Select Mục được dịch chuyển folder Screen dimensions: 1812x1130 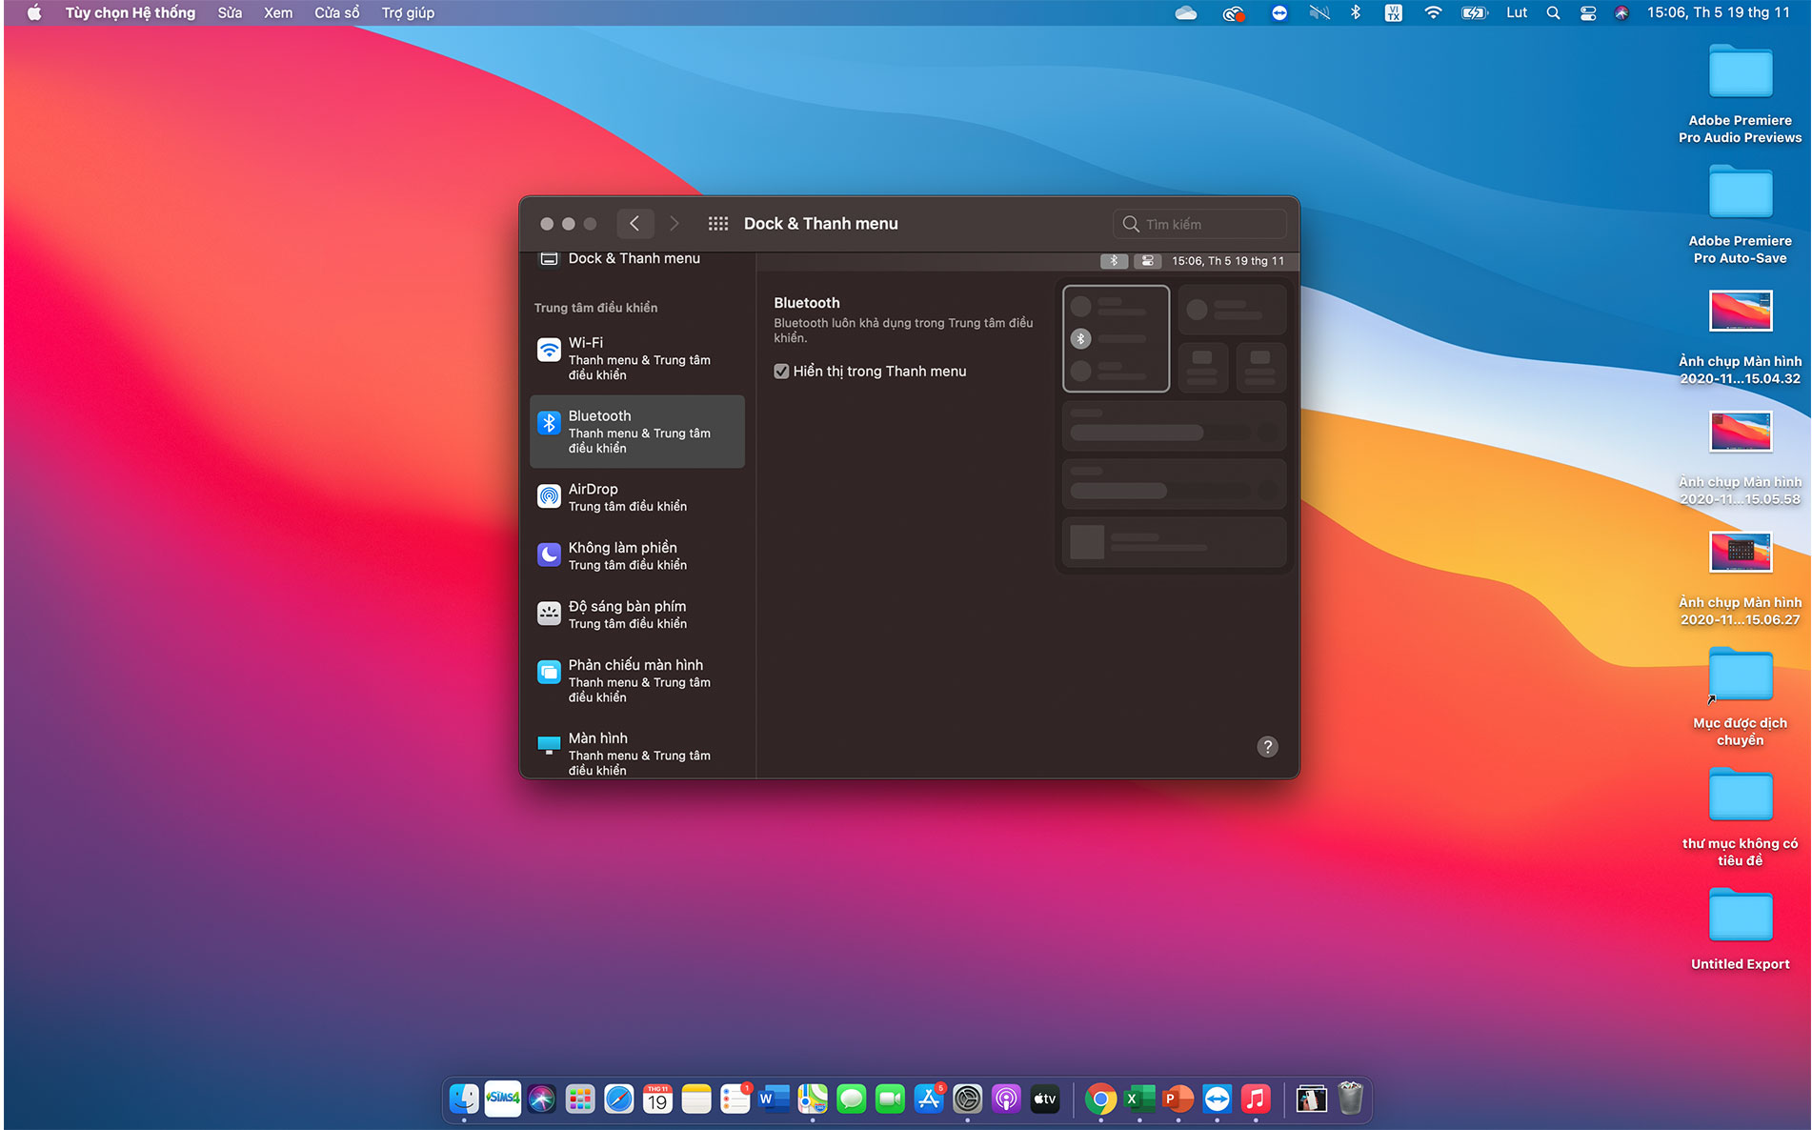click(1740, 697)
